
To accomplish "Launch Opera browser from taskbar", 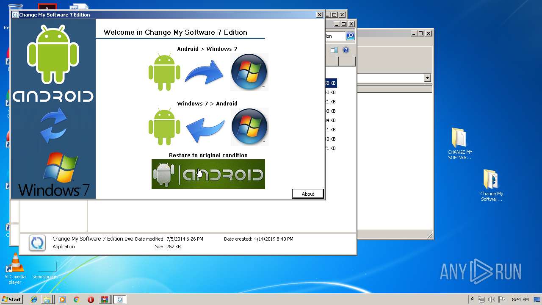I will pyautogui.click(x=91, y=299).
